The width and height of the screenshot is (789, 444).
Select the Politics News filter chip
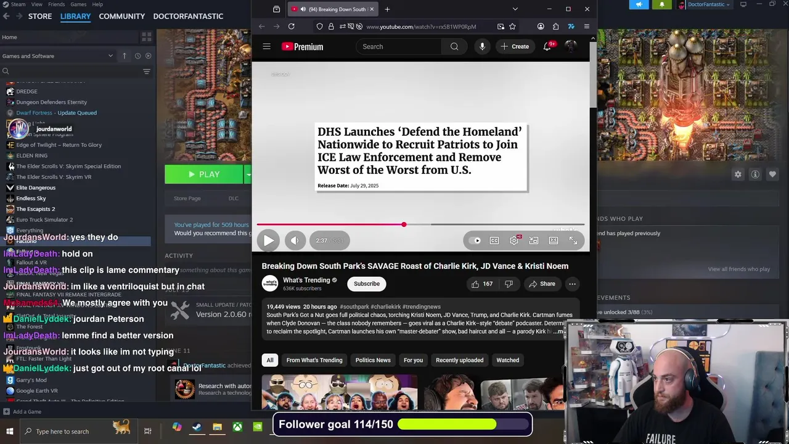373,360
